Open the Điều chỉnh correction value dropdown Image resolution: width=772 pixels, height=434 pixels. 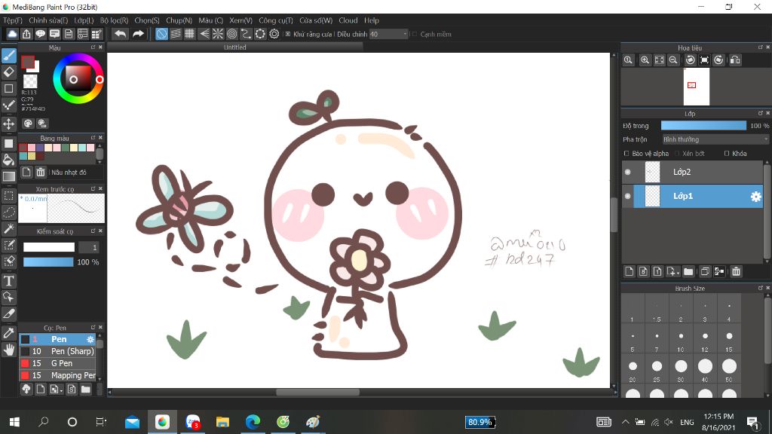389,34
